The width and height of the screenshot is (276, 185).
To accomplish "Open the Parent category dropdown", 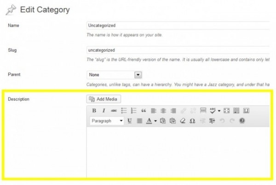I will [137, 74].
